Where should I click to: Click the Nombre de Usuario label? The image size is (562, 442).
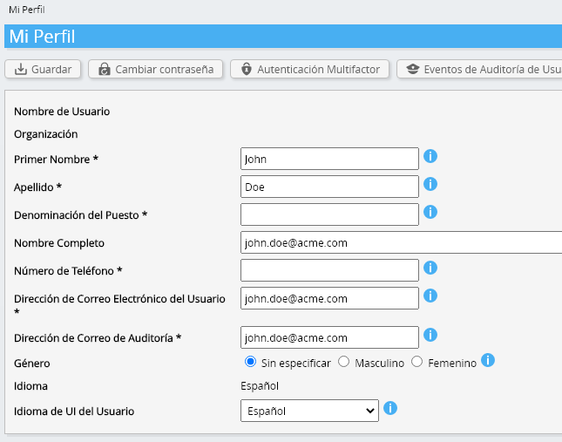[x=62, y=112]
